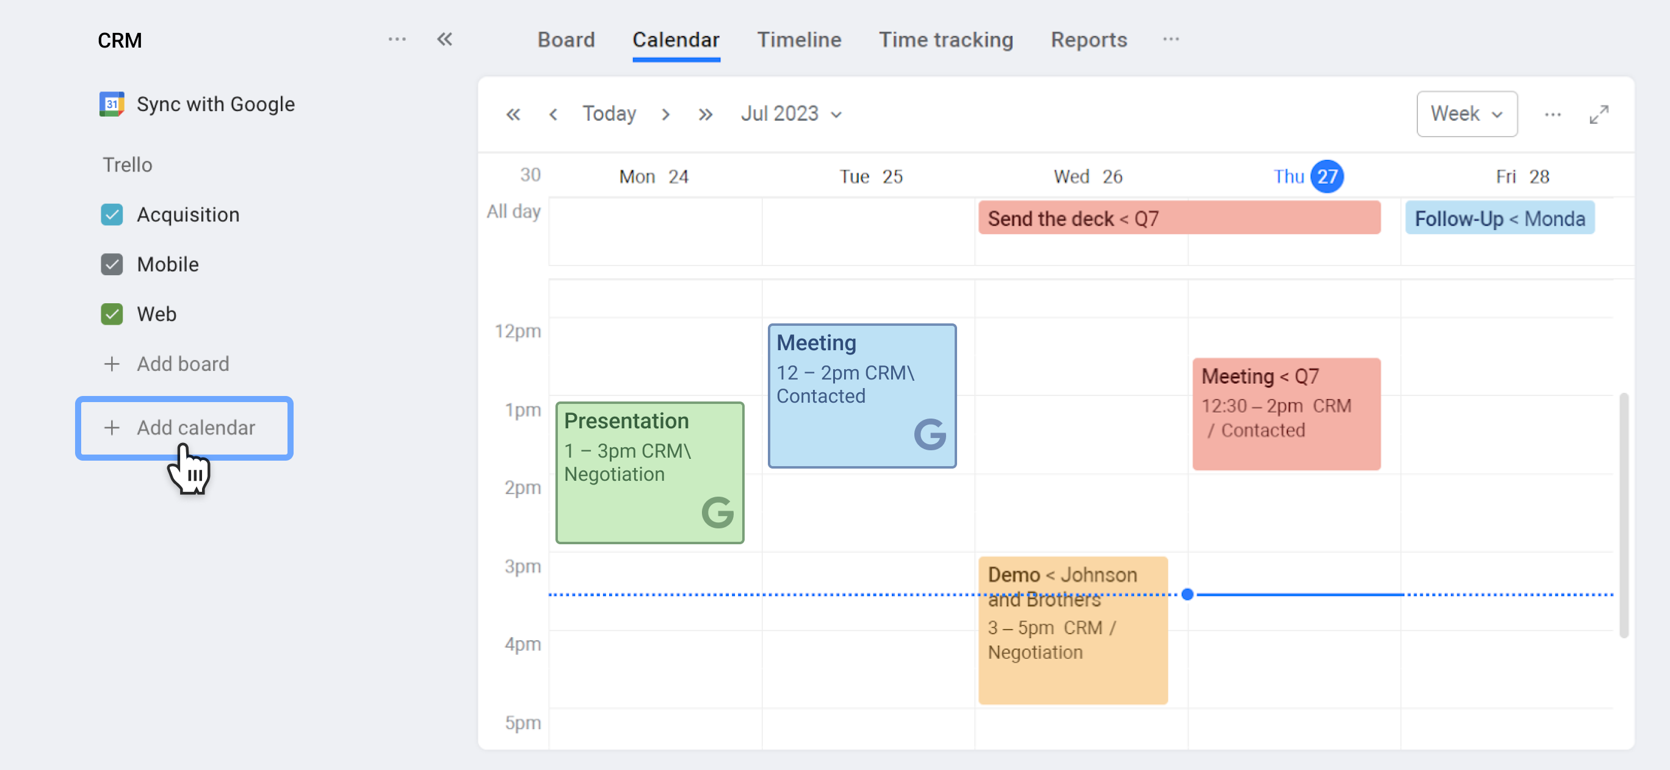The width and height of the screenshot is (1670, 770).
Task: Open the Presentation event on Monday
Action: pos(649,472)
